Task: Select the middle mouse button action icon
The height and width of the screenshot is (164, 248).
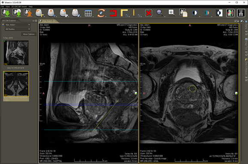Action: pyautogui.click(x=51, y=13)
